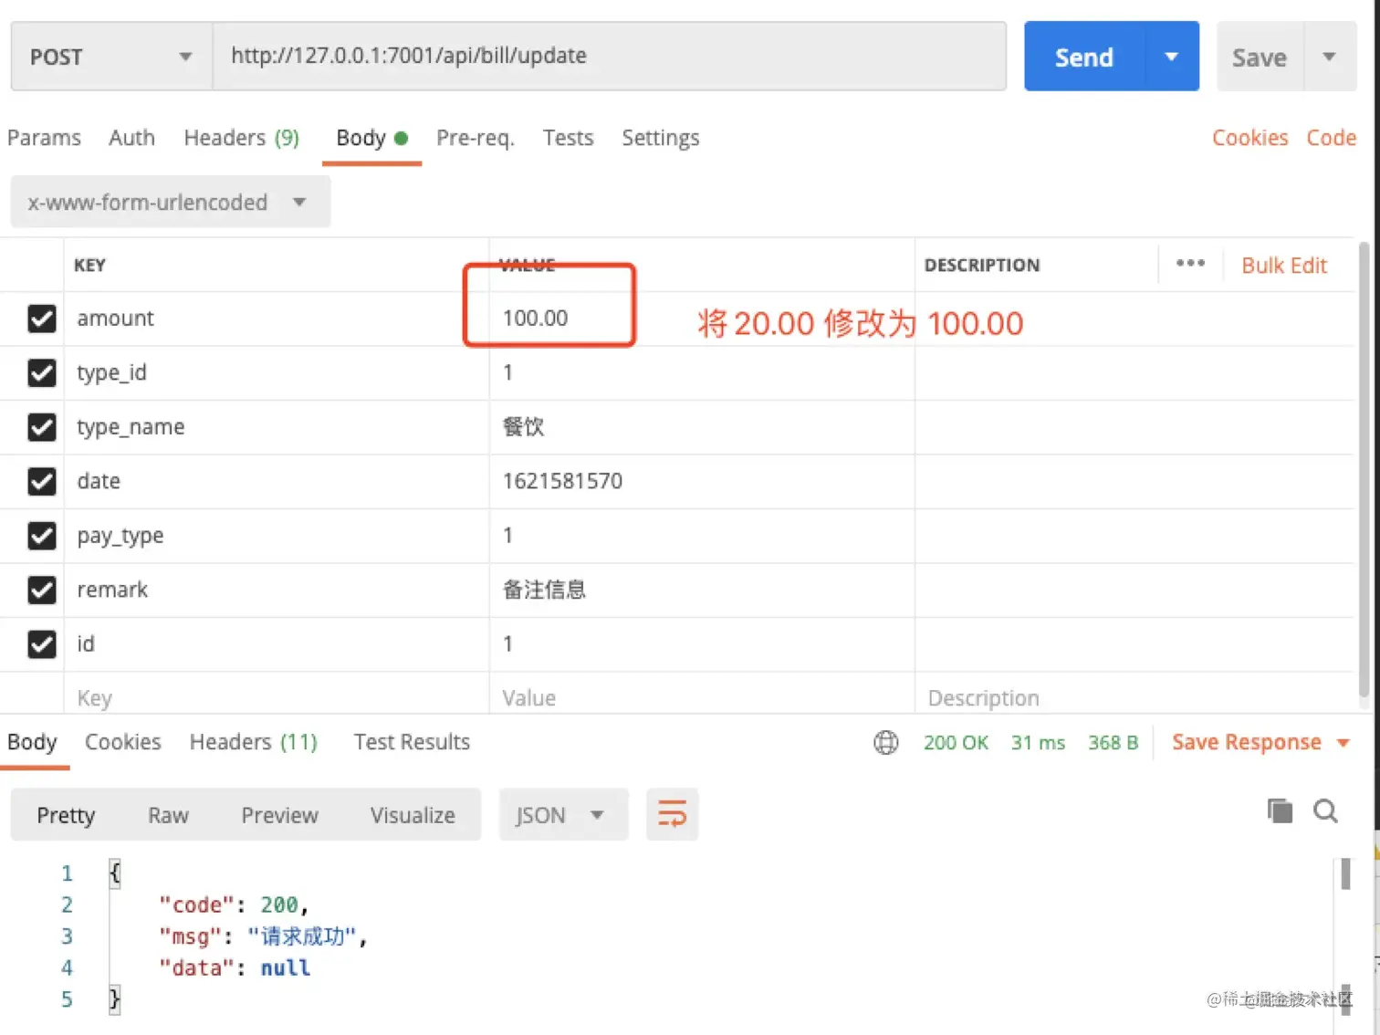Open the POST method dropdown

click(111, 57)
